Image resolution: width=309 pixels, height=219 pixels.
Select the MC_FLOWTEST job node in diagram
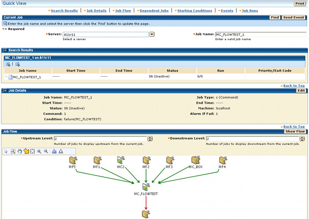click(146, 187)
